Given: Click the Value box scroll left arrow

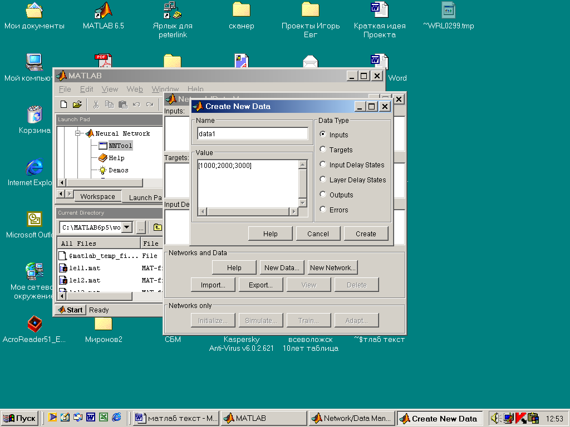Looking at the screenshot, I should 203,211.
